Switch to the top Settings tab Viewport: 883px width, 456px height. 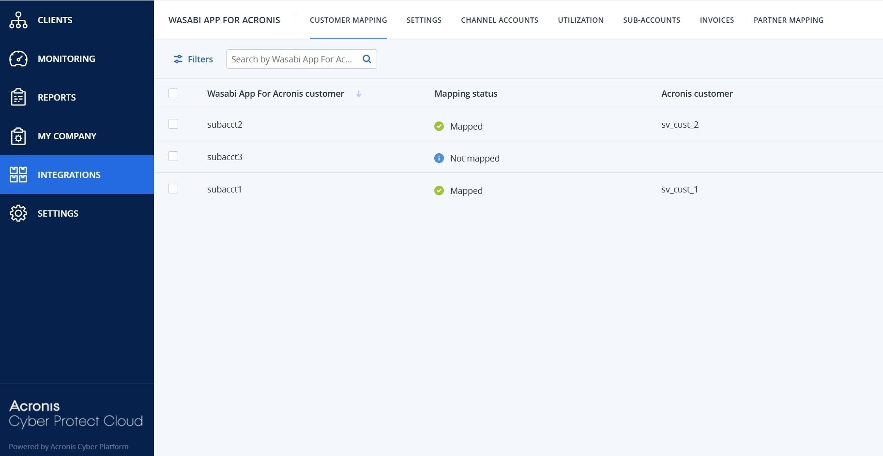coord(424,20)
